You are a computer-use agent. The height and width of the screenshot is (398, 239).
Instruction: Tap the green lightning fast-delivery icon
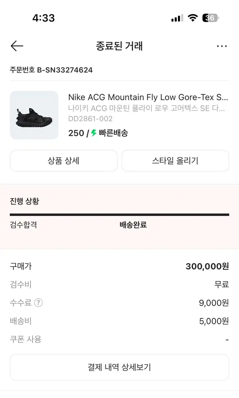pyautogui.click(x=94, y=133)
